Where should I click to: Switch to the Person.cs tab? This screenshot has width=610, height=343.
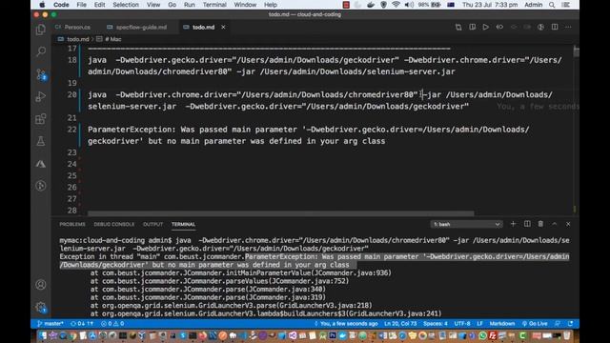click(x=72, y=28)
